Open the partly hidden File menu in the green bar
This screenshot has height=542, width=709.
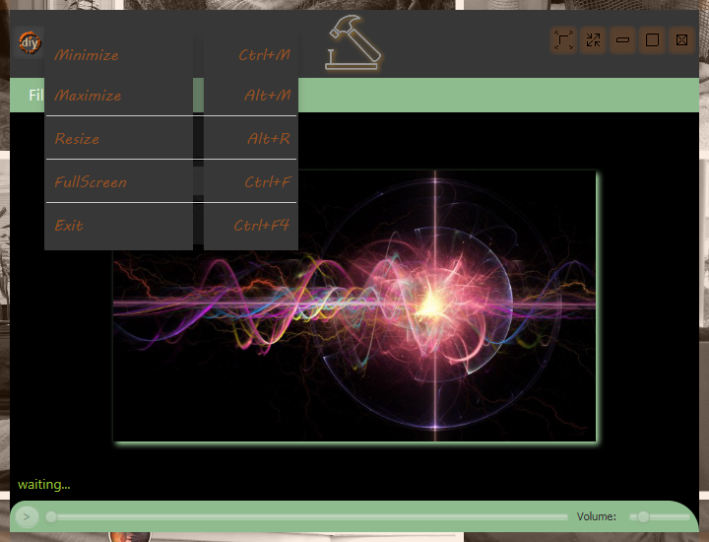36,95
